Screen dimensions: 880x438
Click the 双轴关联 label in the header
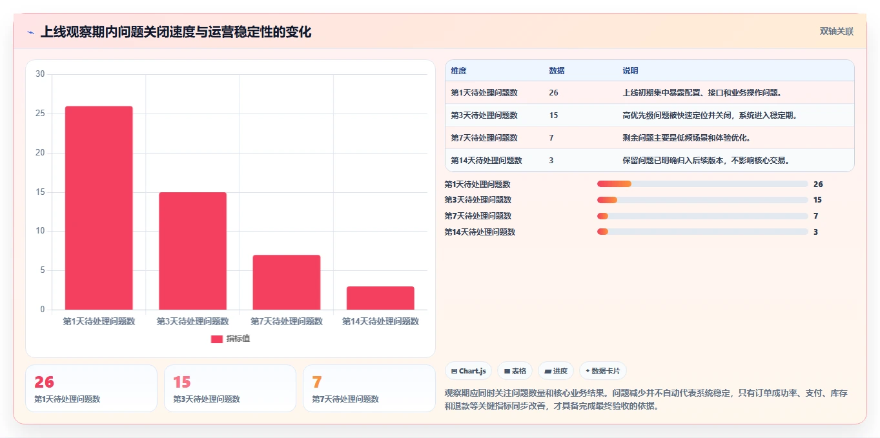(837, 32)
